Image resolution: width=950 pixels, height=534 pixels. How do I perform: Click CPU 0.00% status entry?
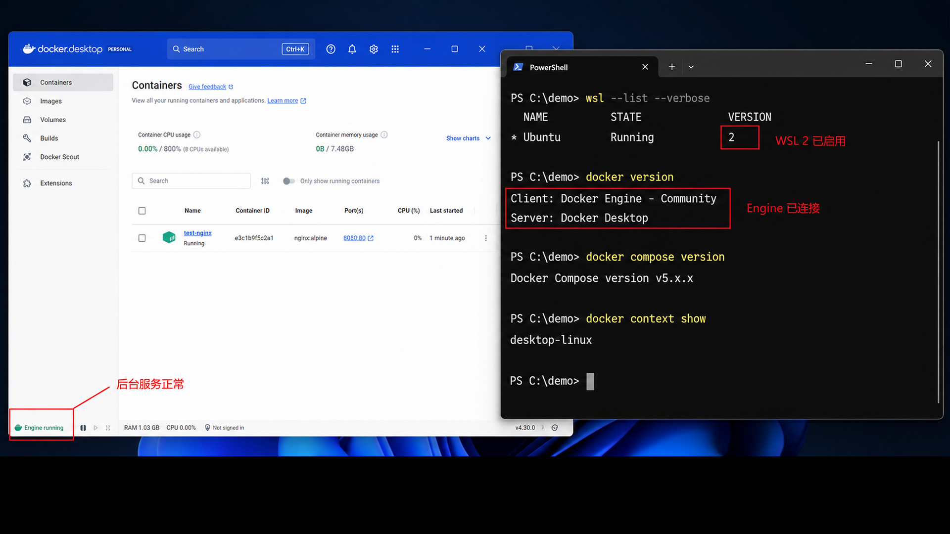pyautogui.click(x=181, y=428)
